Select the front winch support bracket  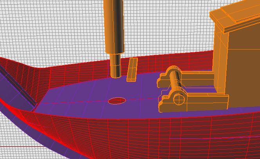click(x=193, y=103)
